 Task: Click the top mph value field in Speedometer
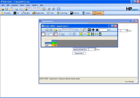124,31
